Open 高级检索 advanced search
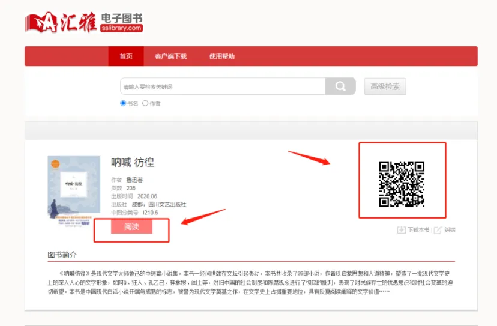The height and width of the screenshot is (326, 497). point(385,86)
